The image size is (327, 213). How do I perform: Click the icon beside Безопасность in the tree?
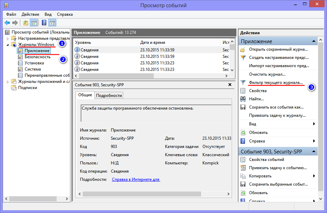[20, 57]
